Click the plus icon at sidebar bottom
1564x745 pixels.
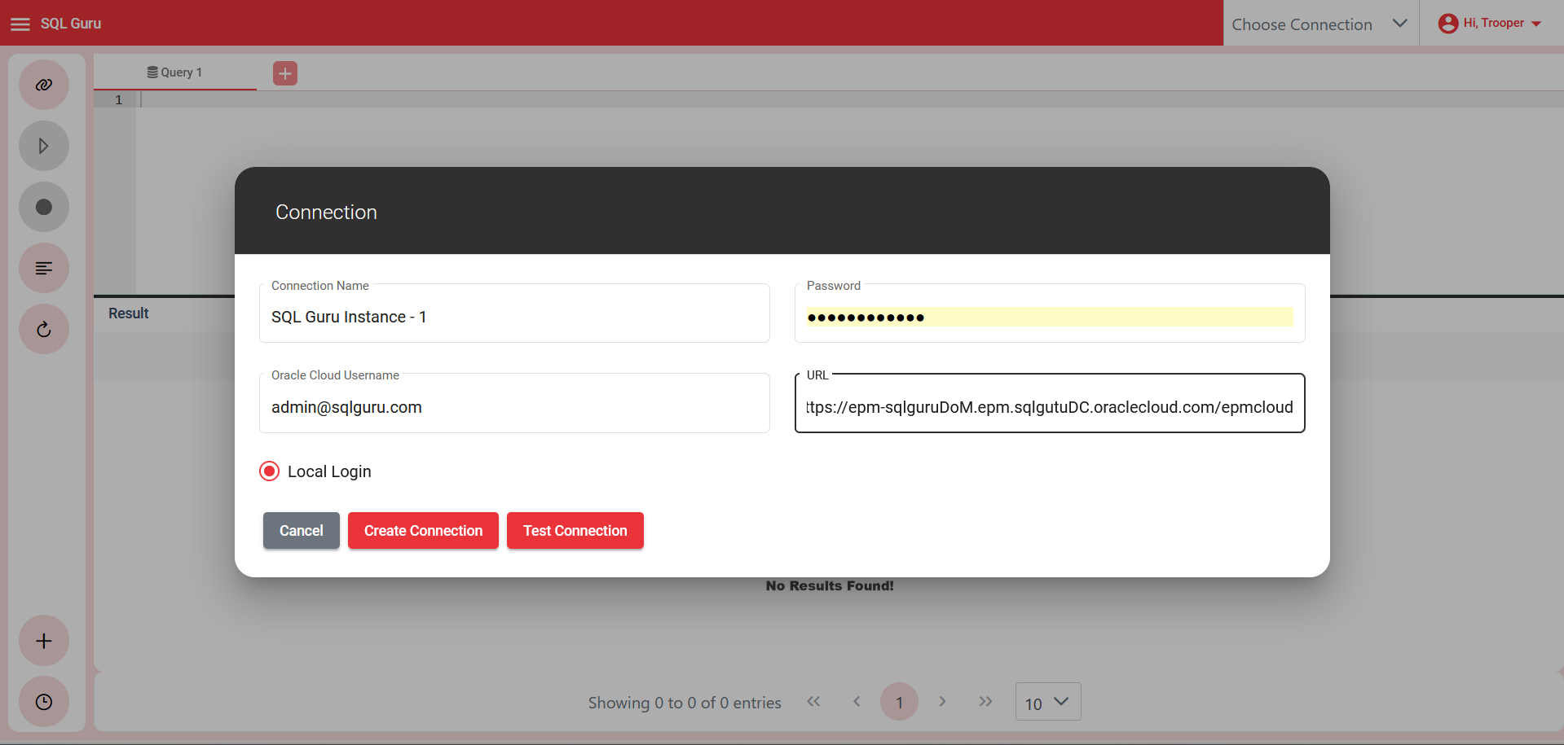[x=44, y=641]
